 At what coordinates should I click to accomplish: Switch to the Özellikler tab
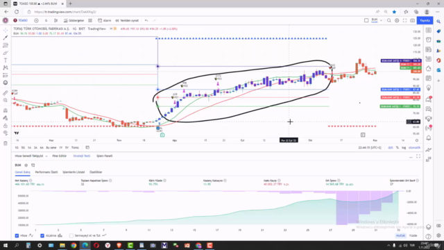point(96,172)
